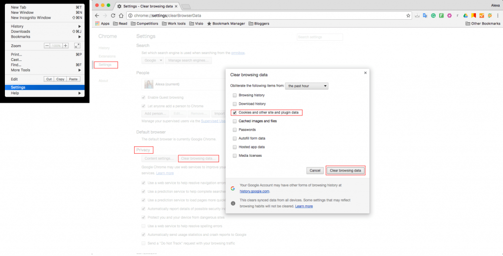Click the forward navigation arrow
The height and width of the screenshot is (256, 503).
pyautogui.click(x=105, y=15)
